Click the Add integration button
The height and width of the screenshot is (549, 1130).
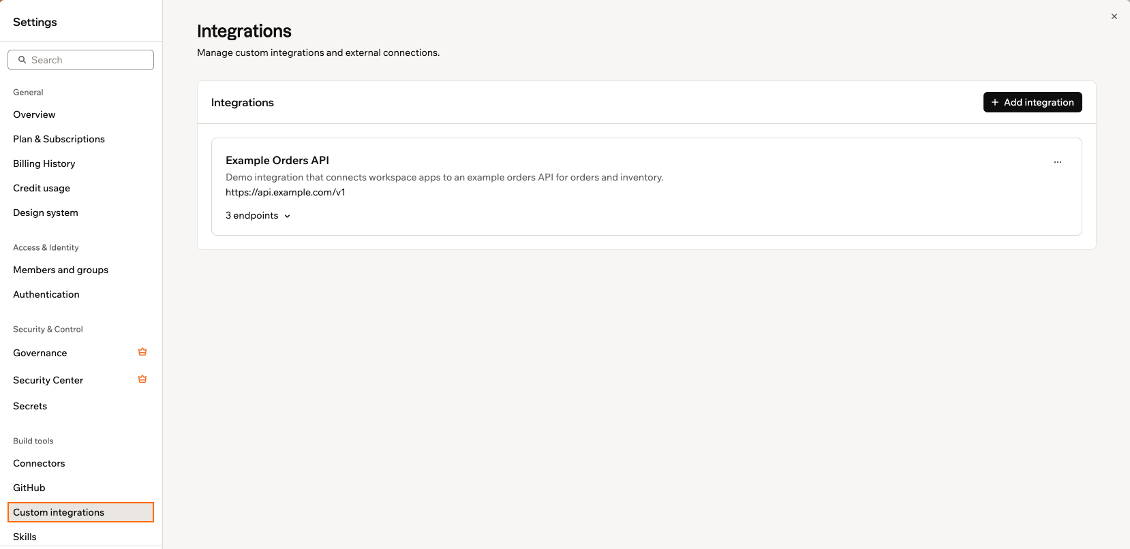click(1033, 102)
